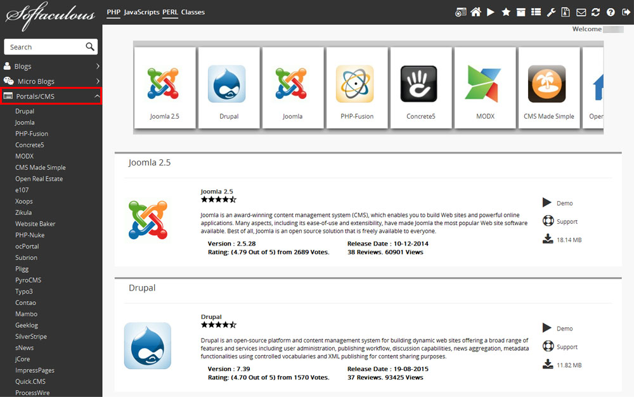
Task: Open the zipped file backups icon
Action: pyautogui.click(x=566, y=12)
